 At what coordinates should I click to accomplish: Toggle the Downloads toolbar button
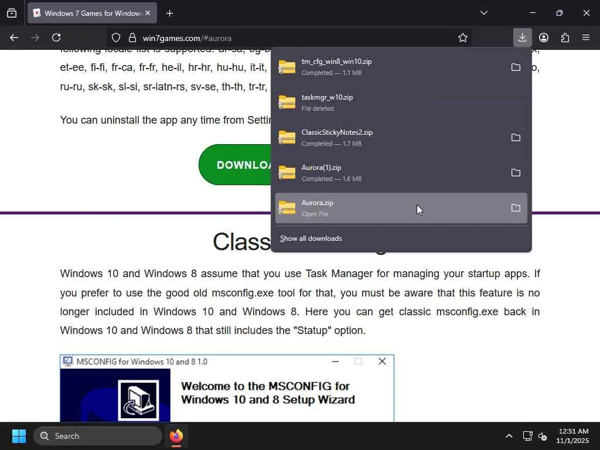pyautogui.click(x=522, y=37)
